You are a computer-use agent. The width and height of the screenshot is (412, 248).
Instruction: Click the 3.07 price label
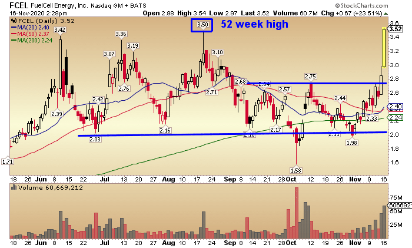tap(109, 54)
